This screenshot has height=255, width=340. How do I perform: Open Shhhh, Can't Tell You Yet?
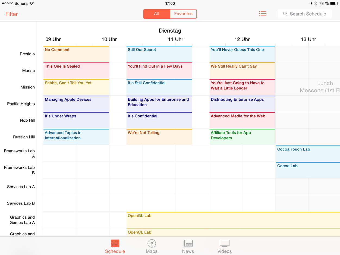point(76,87)
